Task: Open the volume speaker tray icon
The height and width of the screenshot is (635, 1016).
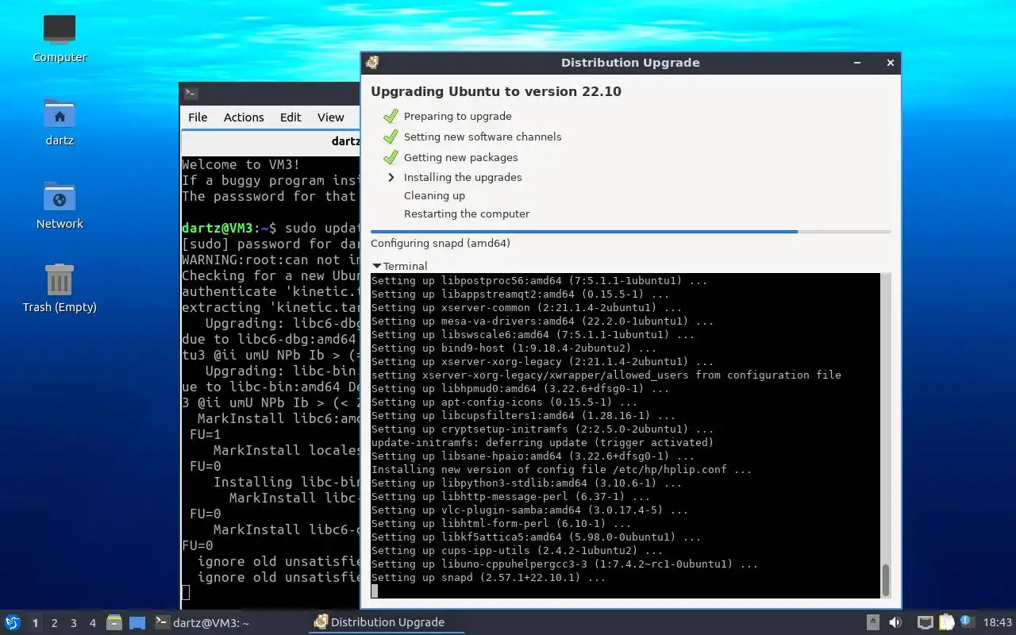Action: pyautogui.click(x=895, y=622)
